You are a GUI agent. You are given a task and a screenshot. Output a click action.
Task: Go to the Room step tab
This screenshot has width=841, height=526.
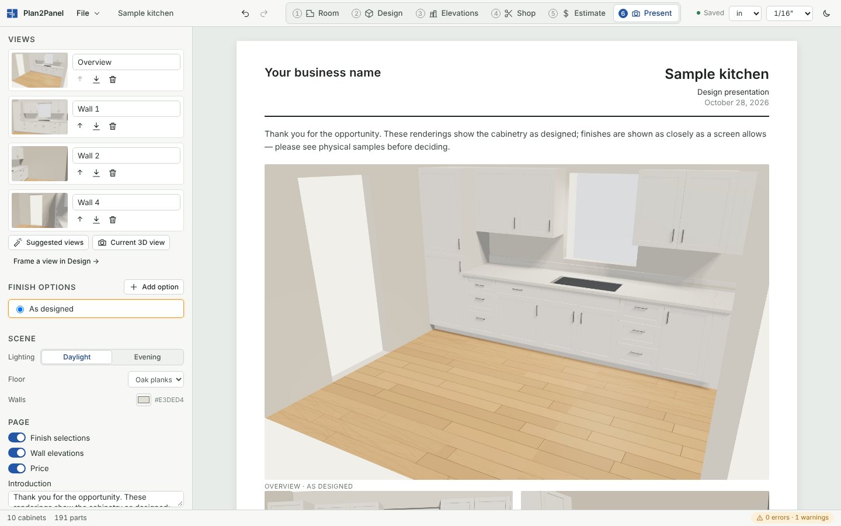(316, 13)
